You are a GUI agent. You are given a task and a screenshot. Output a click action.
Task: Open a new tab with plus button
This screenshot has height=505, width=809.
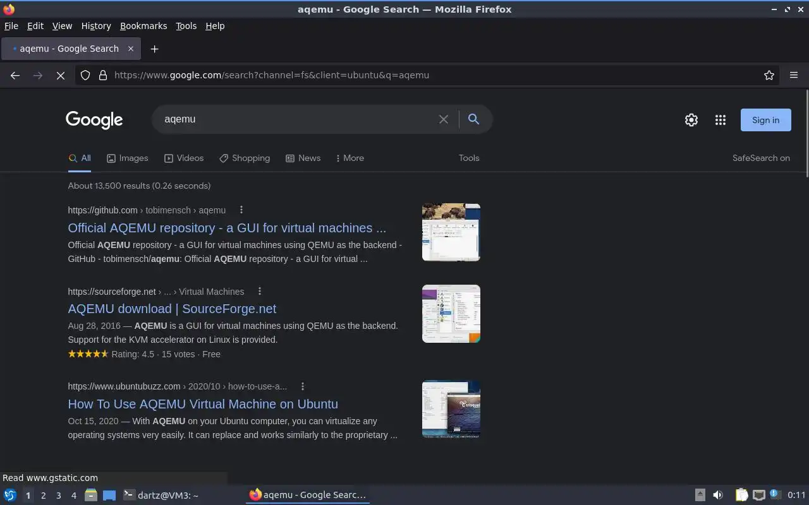(154, 49)
